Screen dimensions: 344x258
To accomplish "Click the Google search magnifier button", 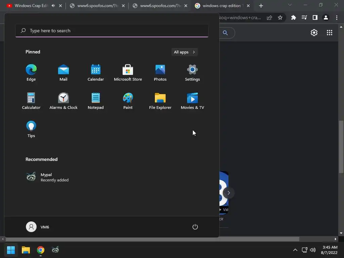I will click(x=225, y=33).
